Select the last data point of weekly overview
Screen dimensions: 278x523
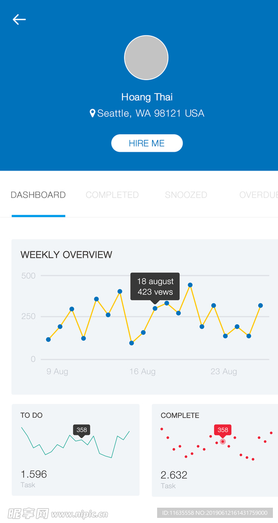click(260, 305)
